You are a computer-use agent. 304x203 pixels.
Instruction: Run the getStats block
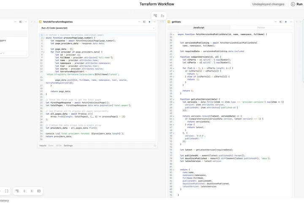(286, 22)
